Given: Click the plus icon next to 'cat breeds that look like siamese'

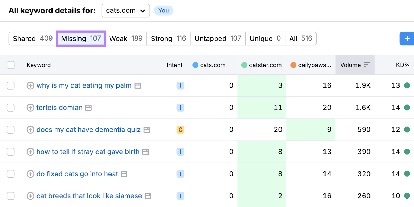Looking at the screenshot, I should click(x=31, y=196).
